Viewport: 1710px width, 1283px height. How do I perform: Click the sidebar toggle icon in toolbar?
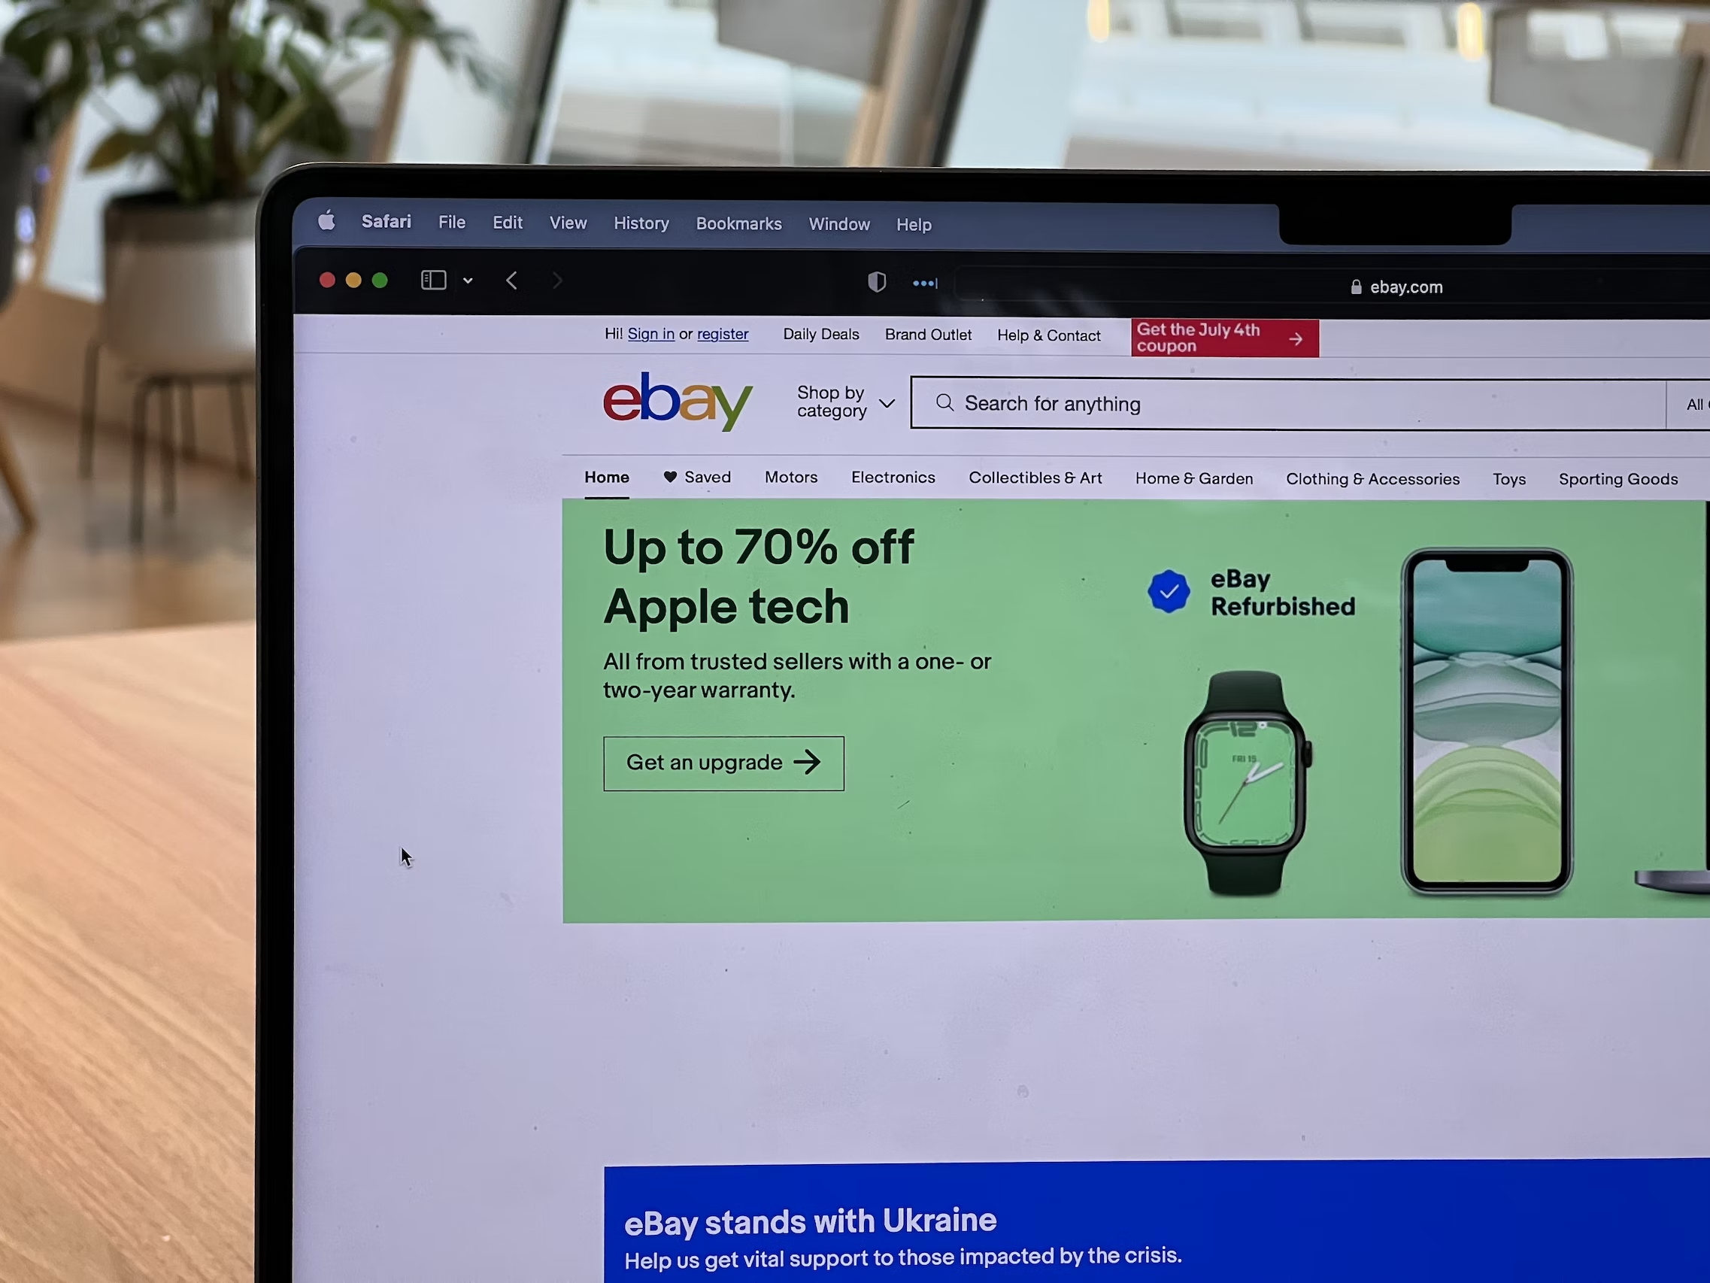coord(434,279)
